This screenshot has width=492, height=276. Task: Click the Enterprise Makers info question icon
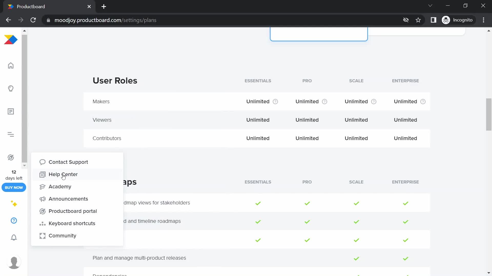[x=423, y=102]
